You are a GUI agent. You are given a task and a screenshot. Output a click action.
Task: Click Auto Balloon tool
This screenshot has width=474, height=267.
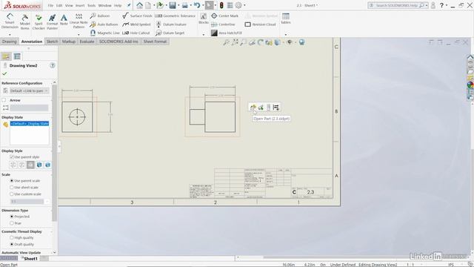104,24
